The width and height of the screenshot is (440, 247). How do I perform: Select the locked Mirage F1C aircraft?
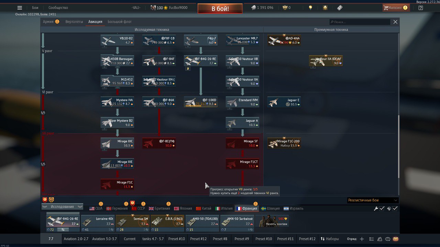117,185
